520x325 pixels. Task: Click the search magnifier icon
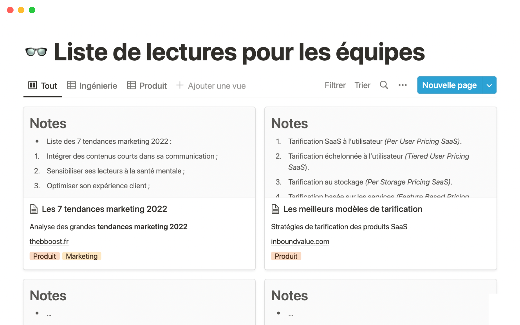pos(384,85)
